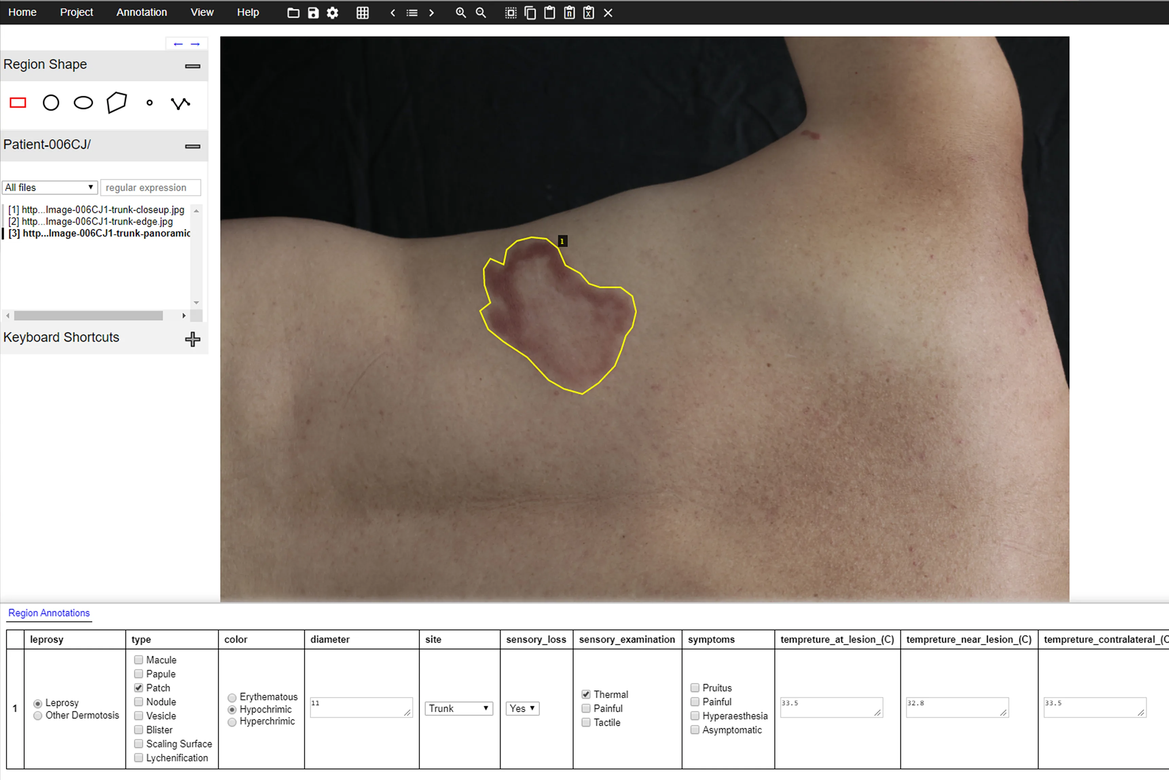
Task: Open the Annotation menu
Action: [141, 12]
